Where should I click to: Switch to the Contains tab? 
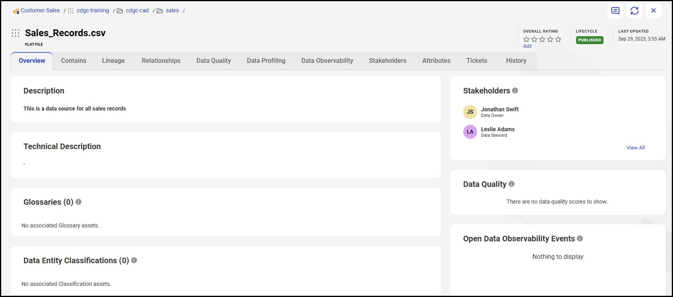(x=73, y=61)
